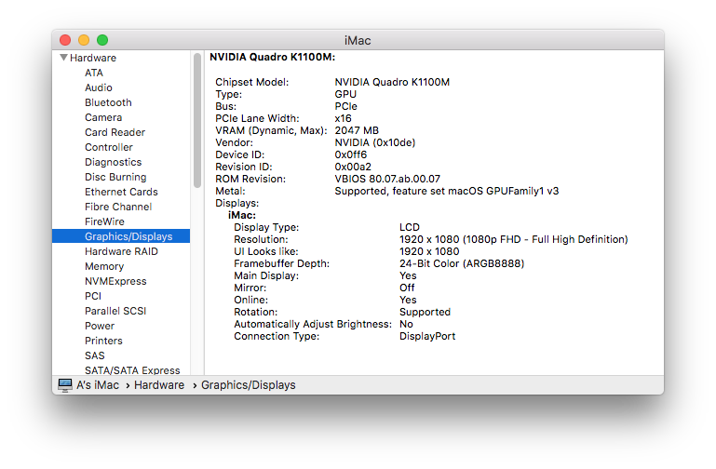The image size is (716, 469).
Task: Click the Automatically Adjust Brightness label
Action: (313, 325)
